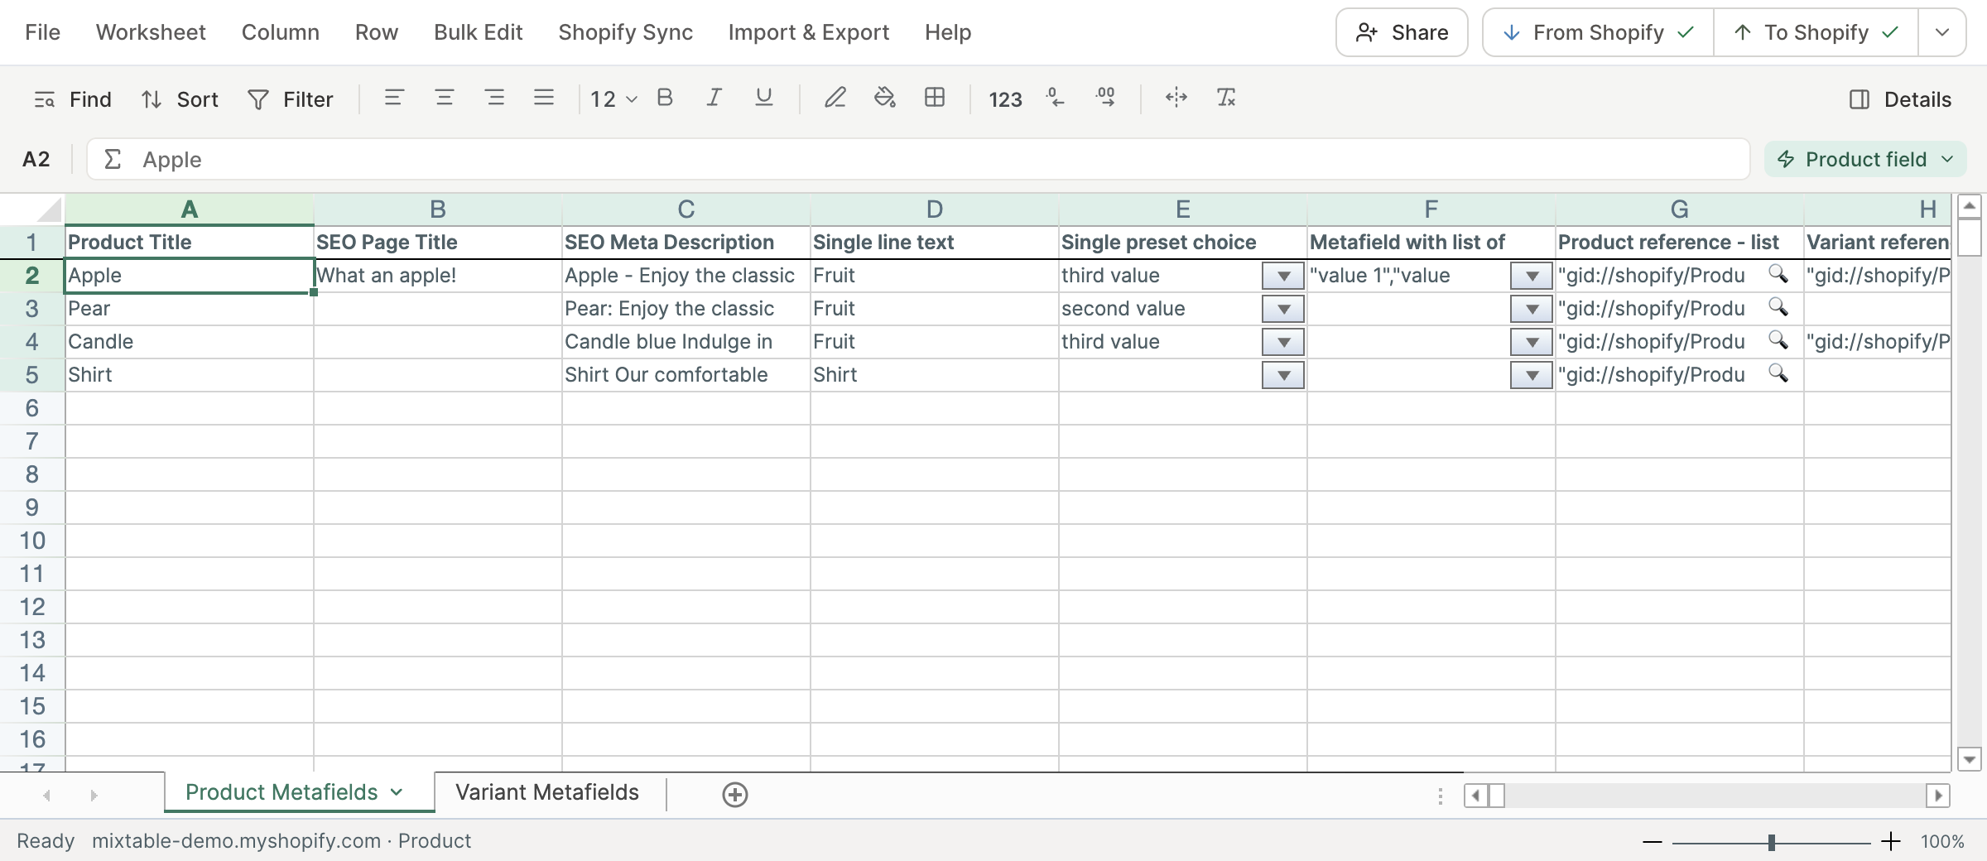Image resolution: width=1987 pixels, height=861 pixels.
Task: Toggle underline formatting
Action: pos(764,99)
